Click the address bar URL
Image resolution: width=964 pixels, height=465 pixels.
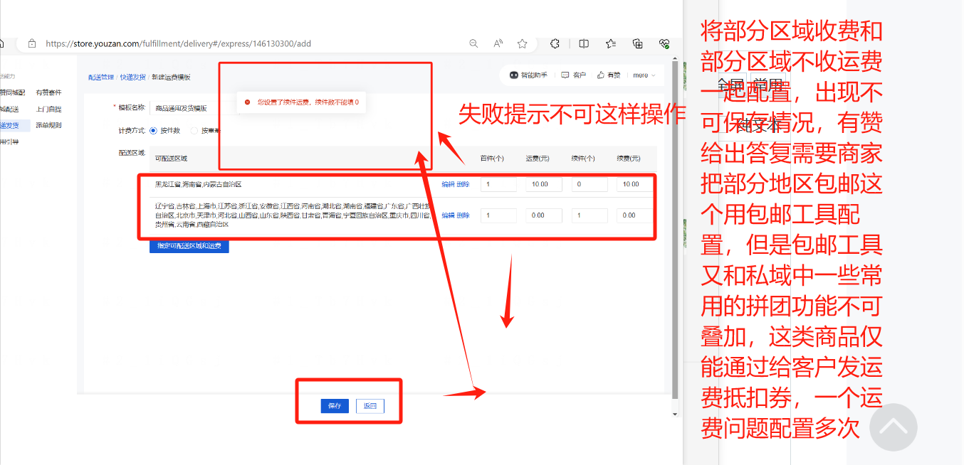point(178,43)
